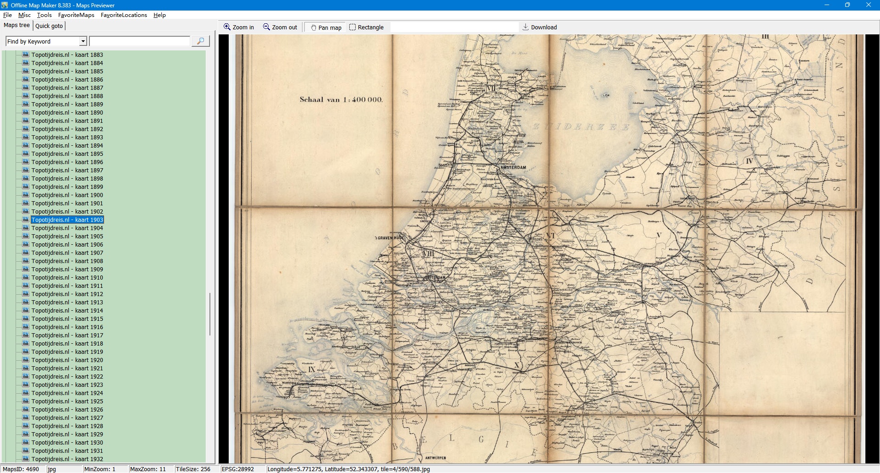Open the File menu
Image resolution: width=880 pixels, height=473 pixels.
click(x=7, y=15)
